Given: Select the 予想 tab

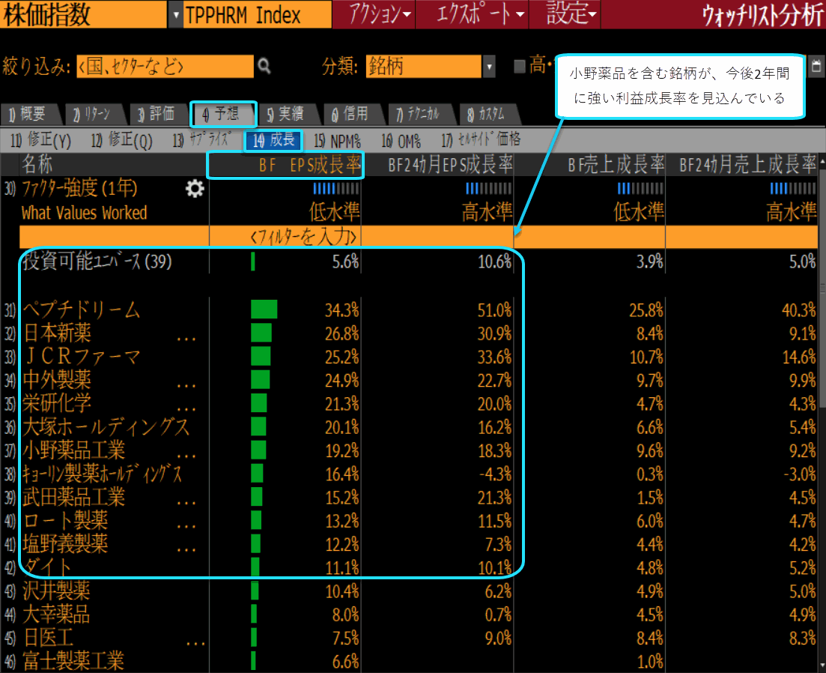Looking at the screenshot, I should pos(222,114).
